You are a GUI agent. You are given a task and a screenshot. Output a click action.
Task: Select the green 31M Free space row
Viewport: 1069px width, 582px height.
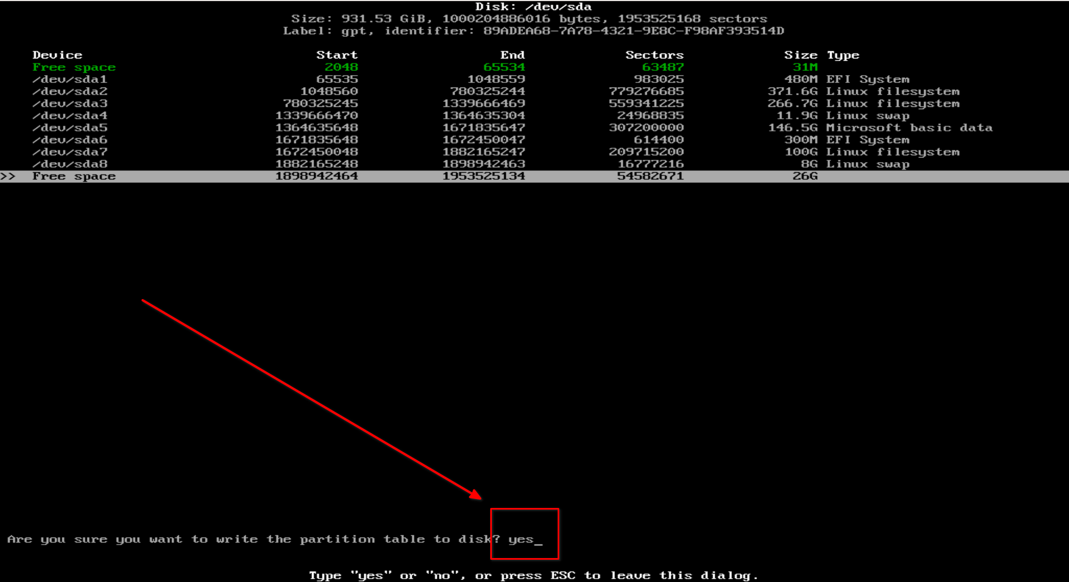coord(74,67)
